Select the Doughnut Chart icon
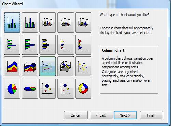The height and width of the screenshot is (126, 171). [83, 89]
